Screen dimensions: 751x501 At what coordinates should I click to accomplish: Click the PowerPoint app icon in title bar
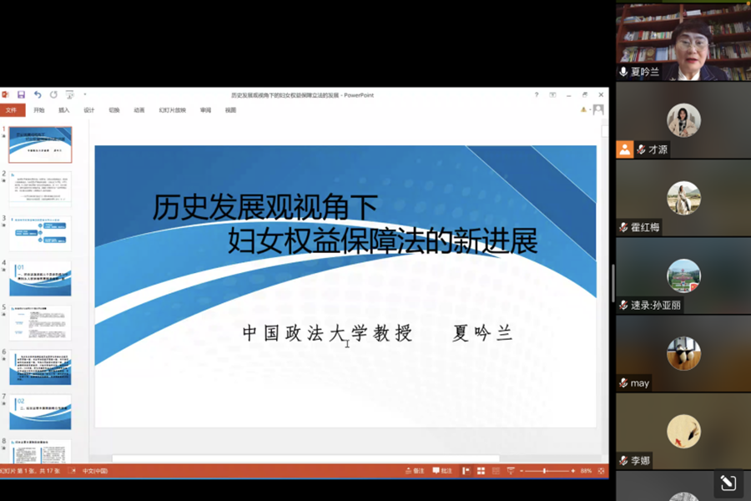coord(5,95)
